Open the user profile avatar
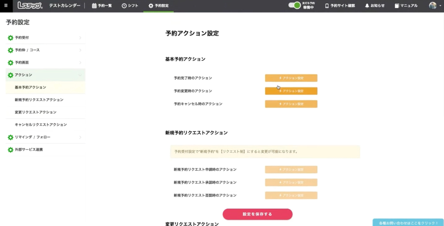The width and height of the screenshot is (444, 226). (x=433, y=6)
